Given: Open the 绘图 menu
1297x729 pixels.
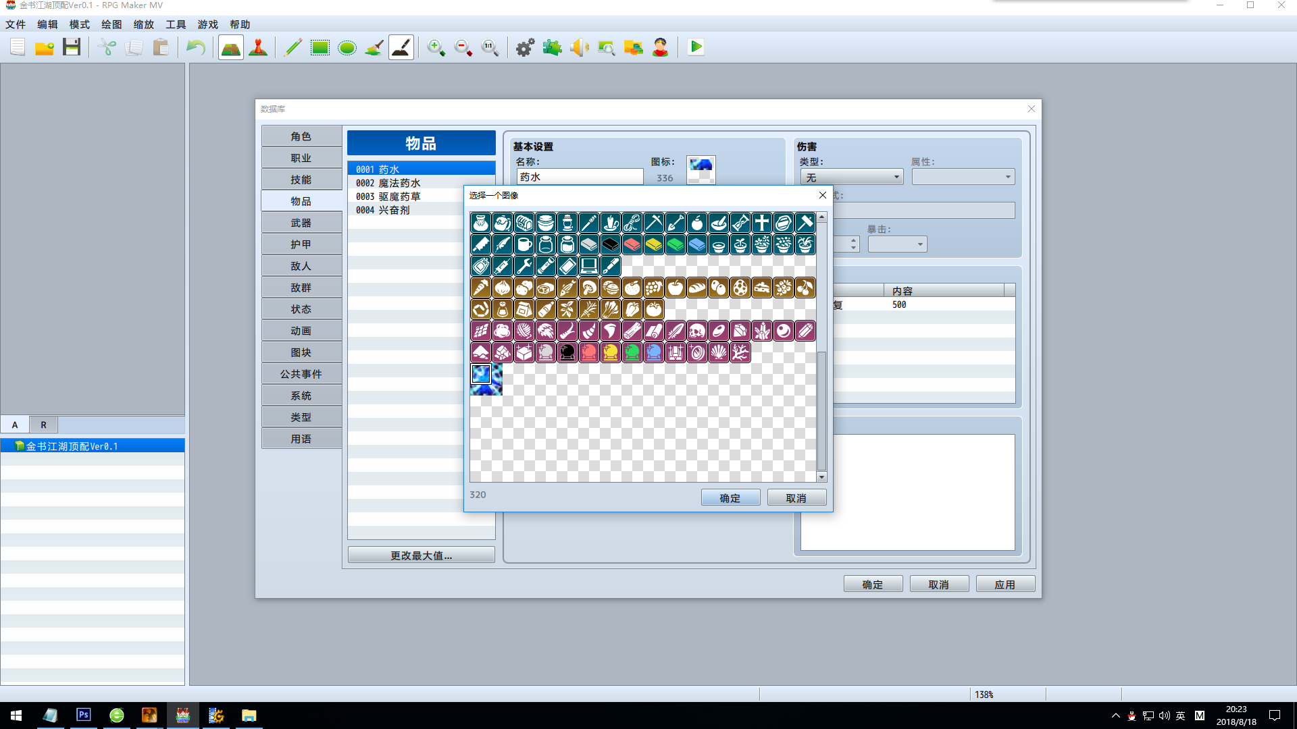Looking at the screenshot, I should point(111,24).
